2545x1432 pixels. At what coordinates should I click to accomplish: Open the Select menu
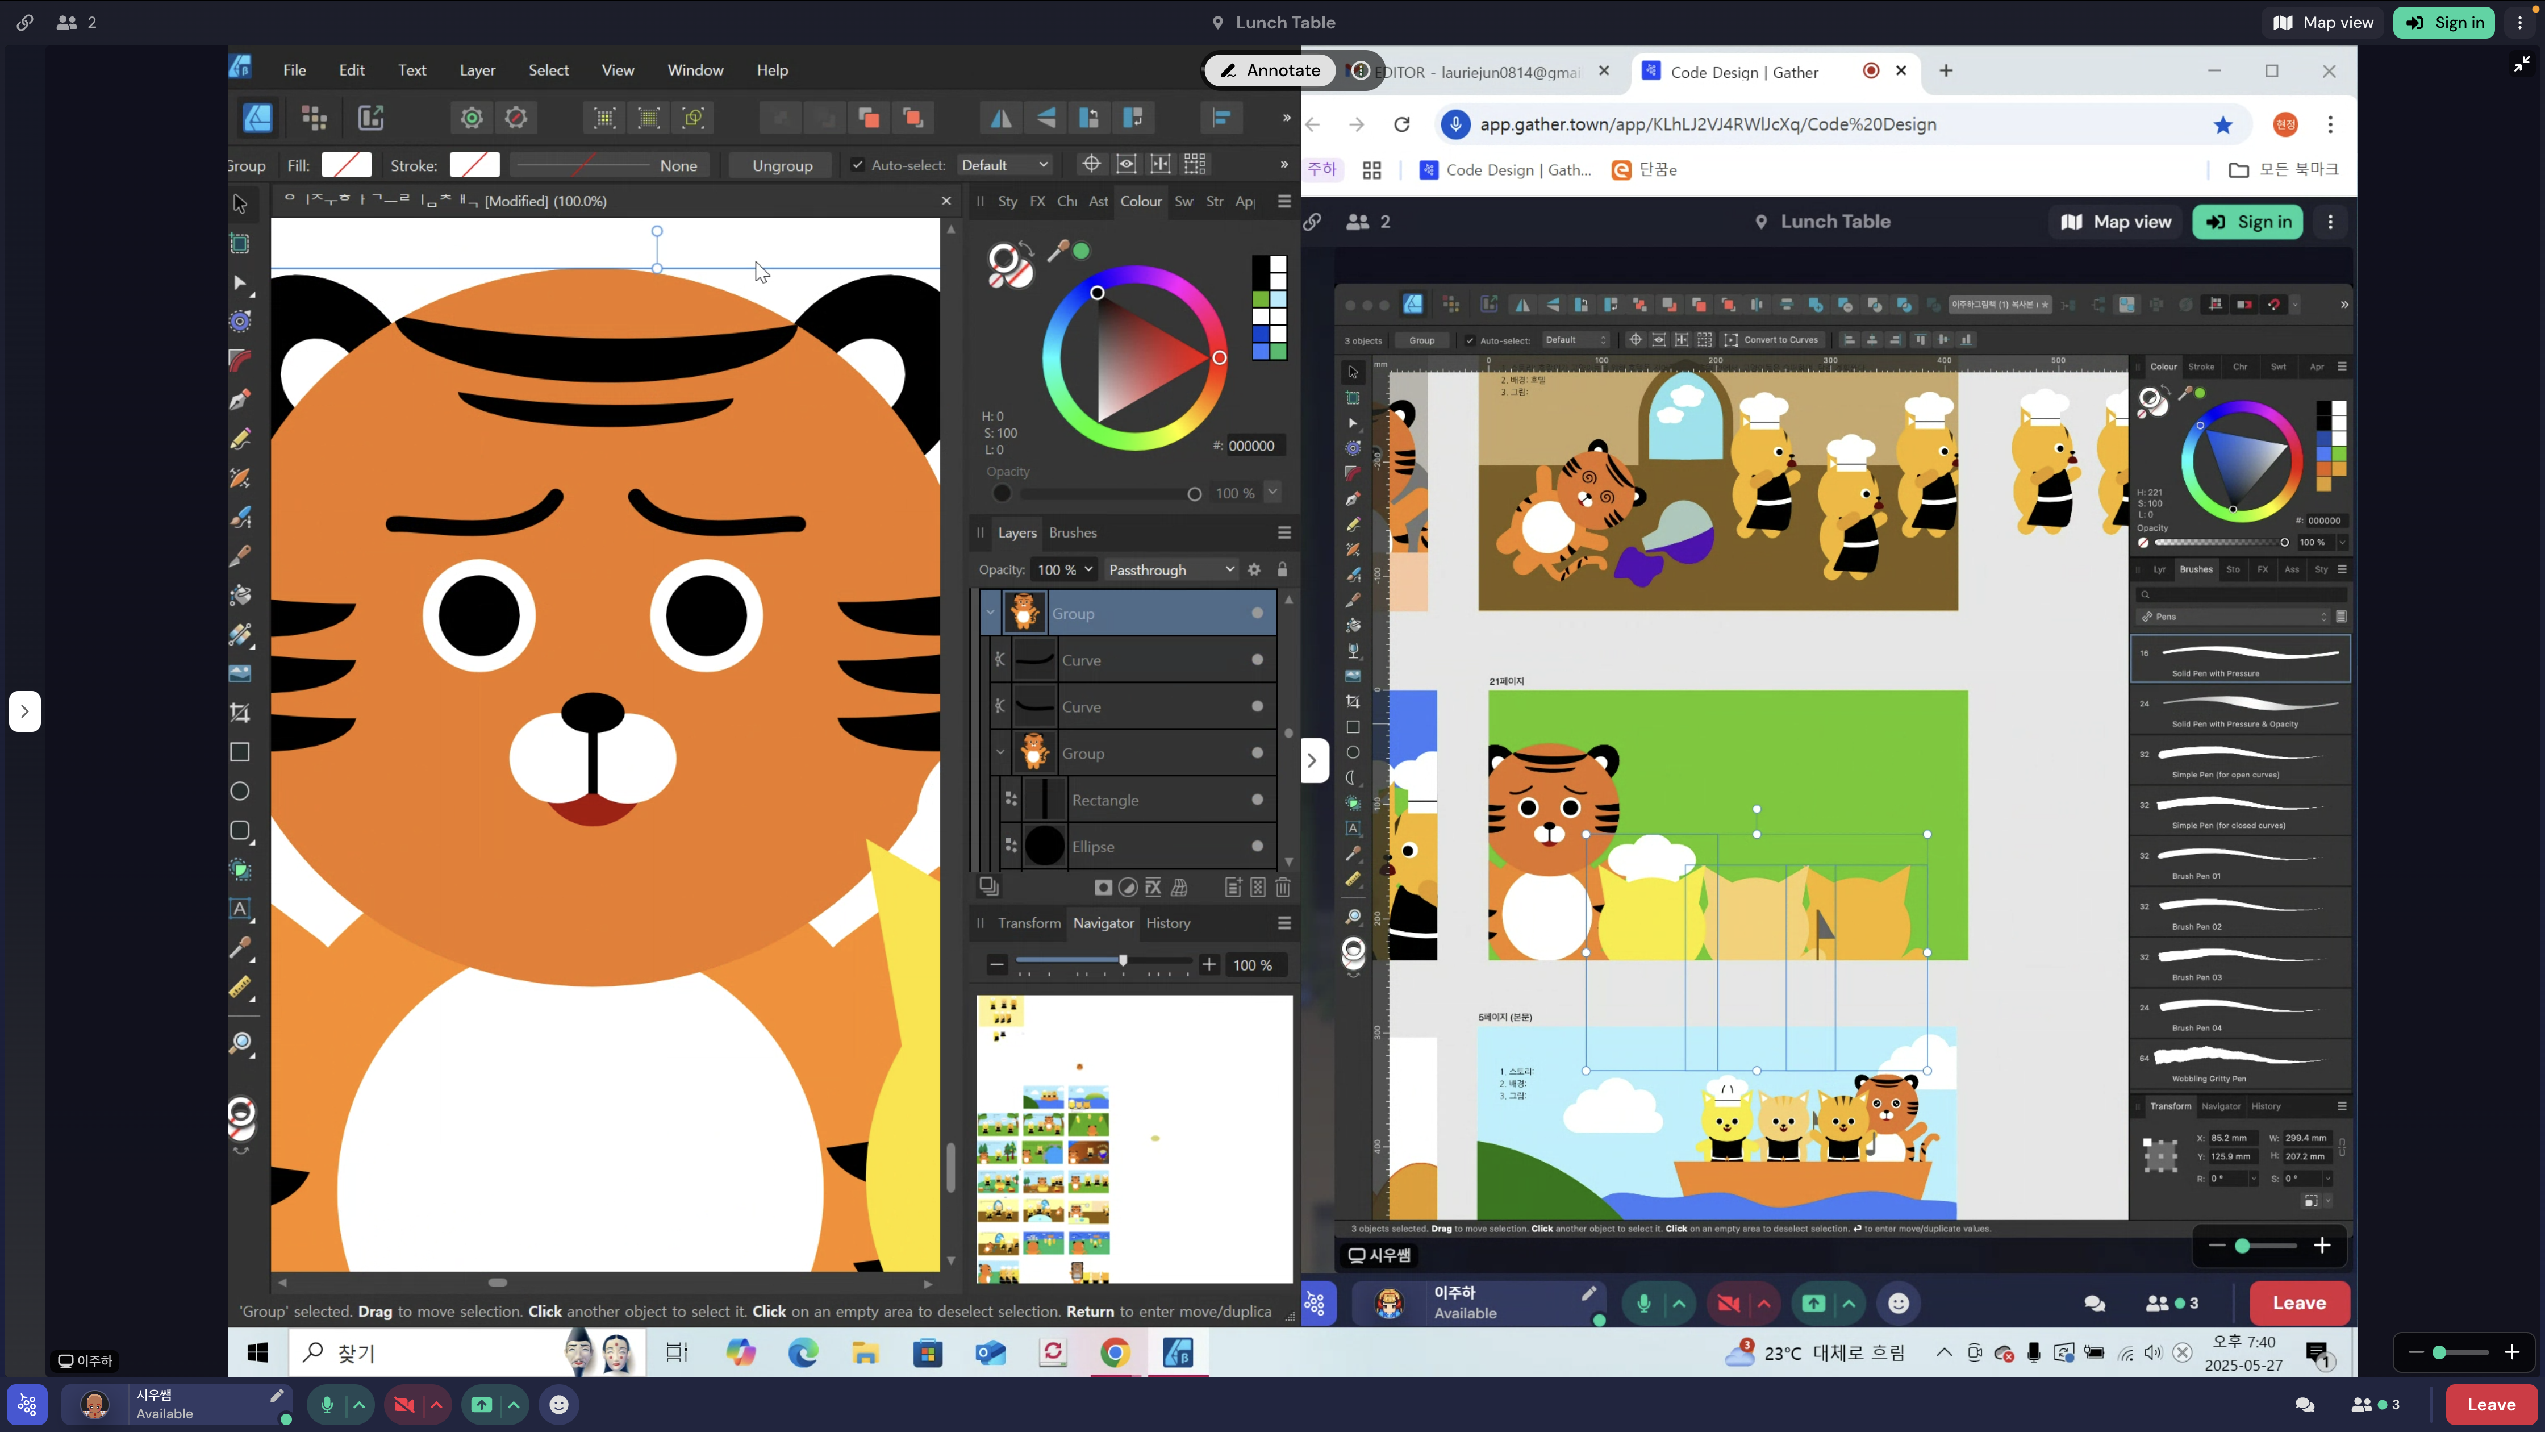tap(548, 70)
